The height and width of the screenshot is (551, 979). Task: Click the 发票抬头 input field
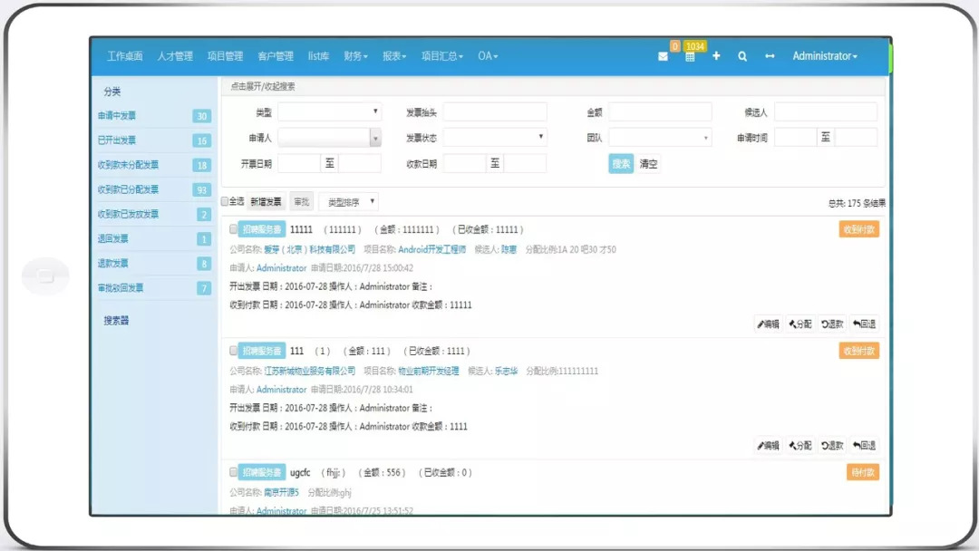[494, 112]
